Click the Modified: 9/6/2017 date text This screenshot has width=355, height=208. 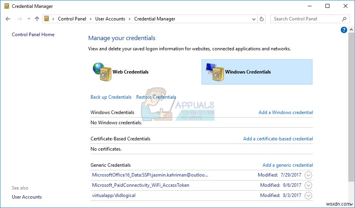click(x=281, y=185)
